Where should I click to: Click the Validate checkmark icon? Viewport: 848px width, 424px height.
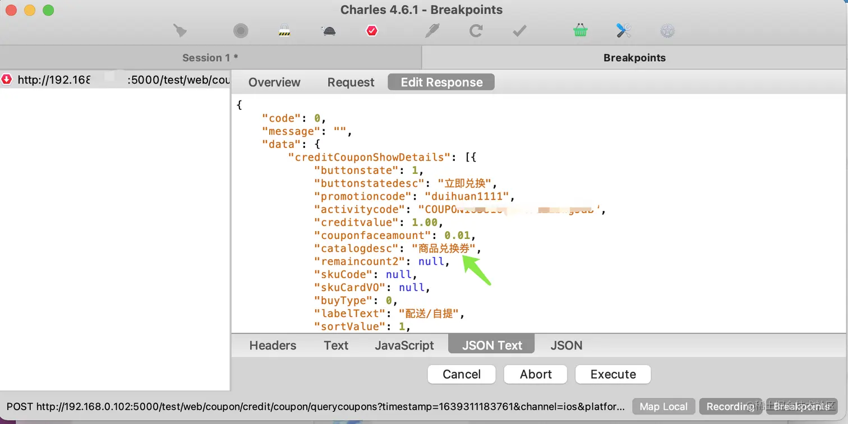click(519, 30)
